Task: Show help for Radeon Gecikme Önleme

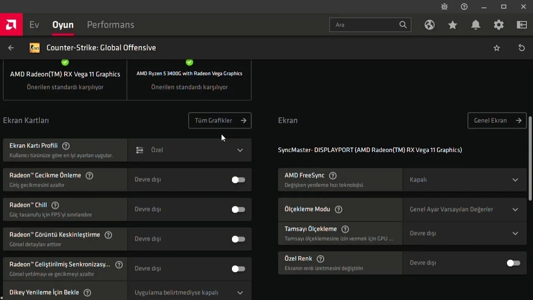Action: [x=89, y=175]
